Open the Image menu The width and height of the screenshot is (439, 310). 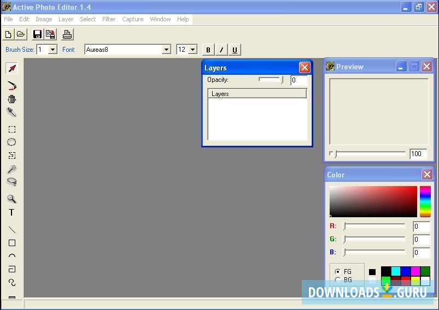pyautogui.click(x=44, y=19)
